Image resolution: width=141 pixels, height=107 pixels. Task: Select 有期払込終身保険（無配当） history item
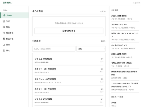125,64
